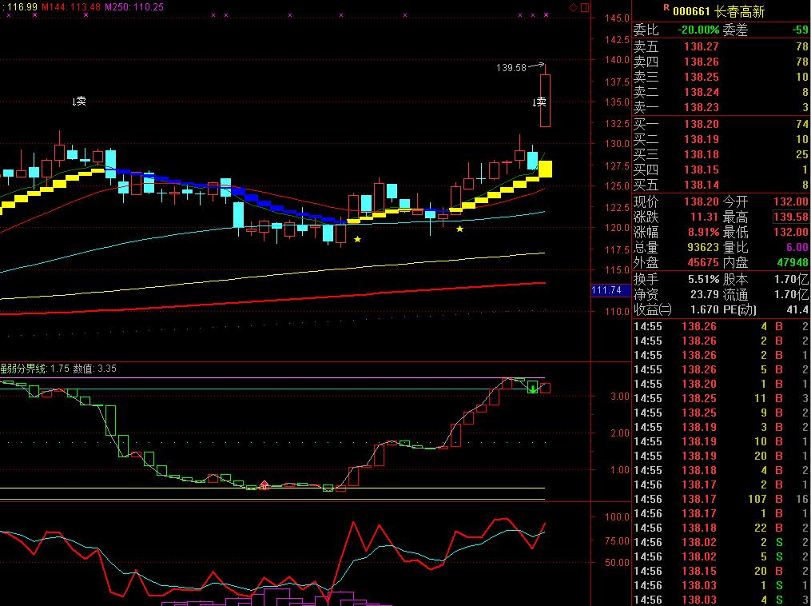811x606 pixels.
Task: Click the 14:55 trade at 138.19 volume 20
Action: coord(721,456)
